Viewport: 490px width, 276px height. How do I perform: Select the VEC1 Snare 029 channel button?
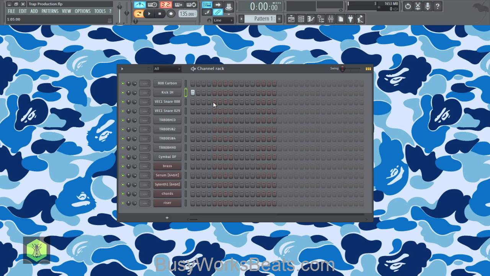[167, 111]
